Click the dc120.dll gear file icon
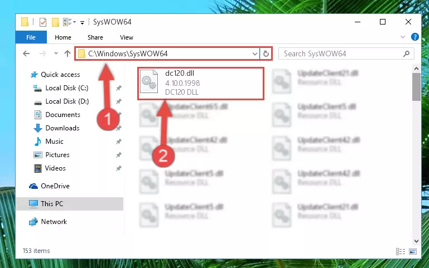 (149, 82)
